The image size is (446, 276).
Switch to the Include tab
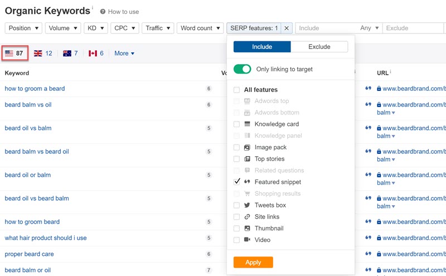[262, 47]
